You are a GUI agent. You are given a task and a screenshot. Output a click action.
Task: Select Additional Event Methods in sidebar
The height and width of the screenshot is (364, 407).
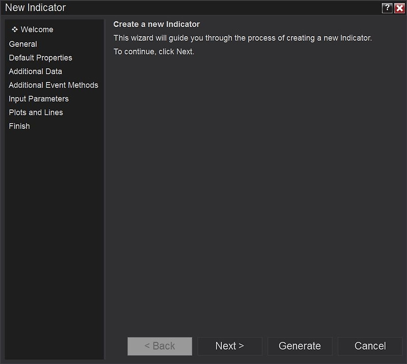tap(53, 85)
